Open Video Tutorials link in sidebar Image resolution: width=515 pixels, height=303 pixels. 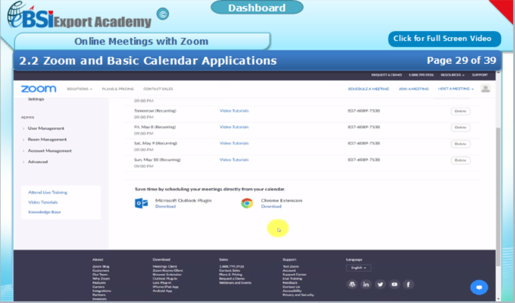42,202
